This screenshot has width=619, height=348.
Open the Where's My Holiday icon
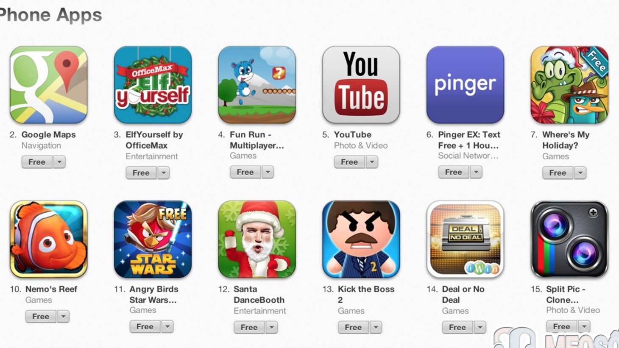[569, 85]
